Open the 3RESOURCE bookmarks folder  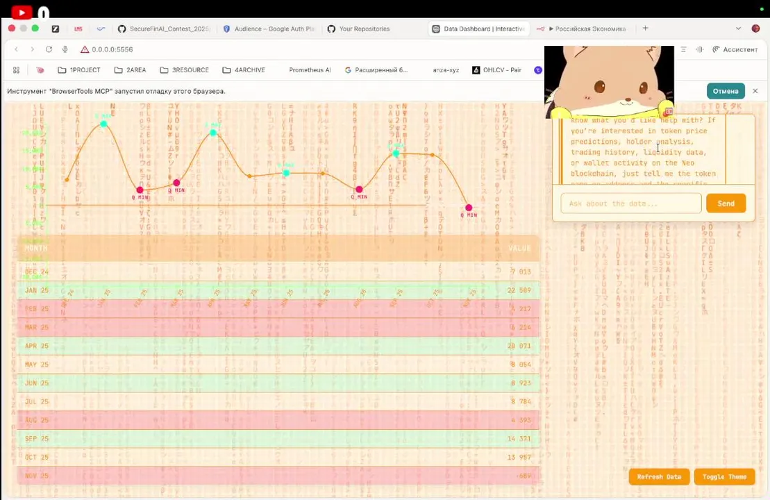[184, 69]
